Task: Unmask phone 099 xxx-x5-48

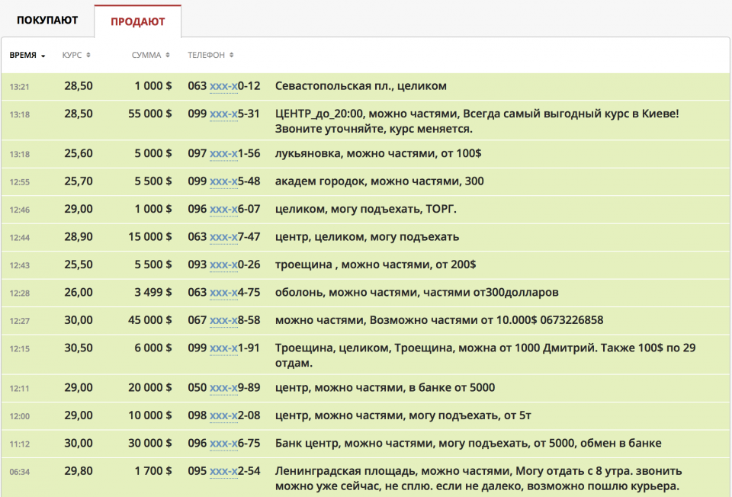Action: [223, 182]
